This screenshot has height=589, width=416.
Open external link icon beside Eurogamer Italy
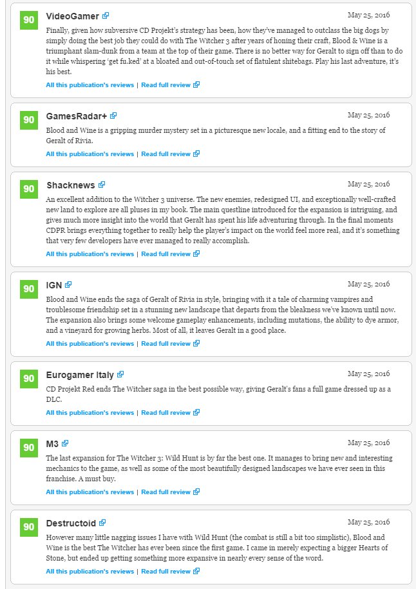click(120, 375)
